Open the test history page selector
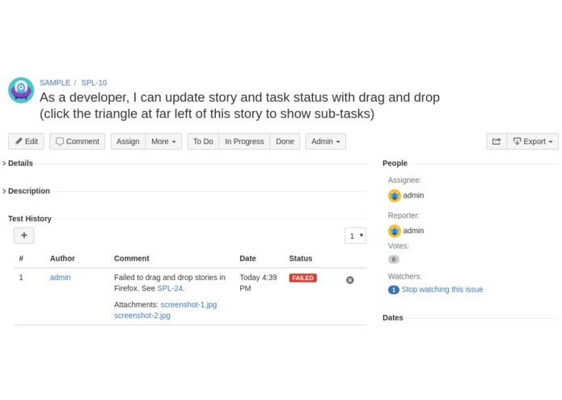The height and width of the screenshot is (400, 562). pos(355,236)
